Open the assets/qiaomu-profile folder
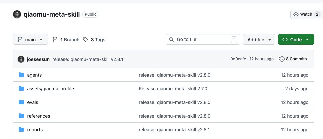 pyautogui.click(x=50, y=89)
